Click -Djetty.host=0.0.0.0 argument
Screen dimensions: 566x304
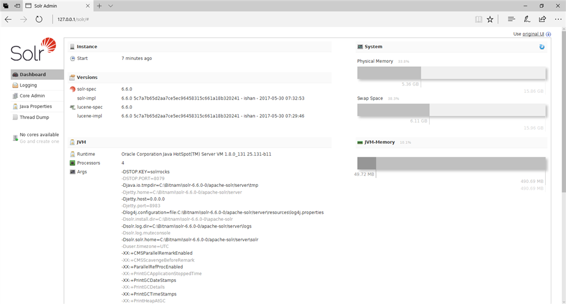pos(143,199)
